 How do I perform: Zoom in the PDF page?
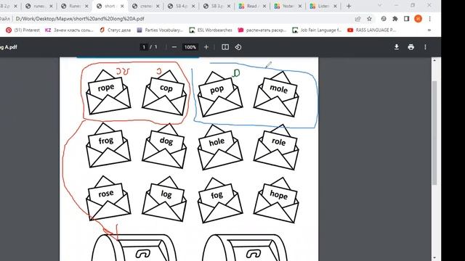pos(206,47)
